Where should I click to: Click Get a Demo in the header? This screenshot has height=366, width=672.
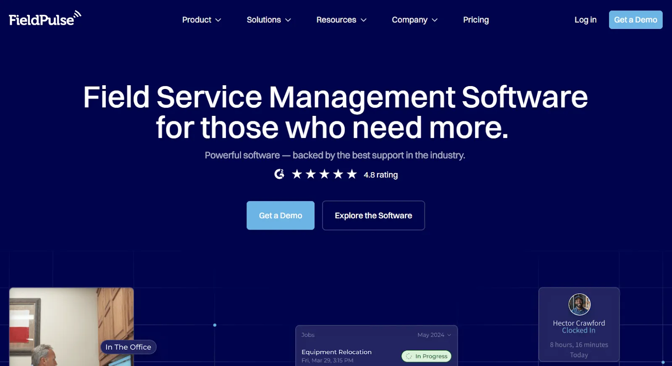[x=635, y=20]
